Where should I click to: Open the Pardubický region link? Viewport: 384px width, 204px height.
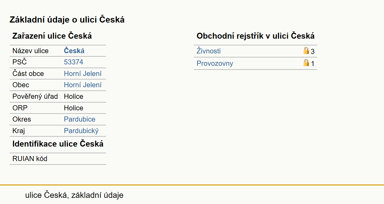pos(81,131)
